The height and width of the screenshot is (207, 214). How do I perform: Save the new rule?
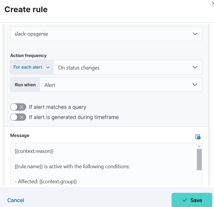coord(192,200)
